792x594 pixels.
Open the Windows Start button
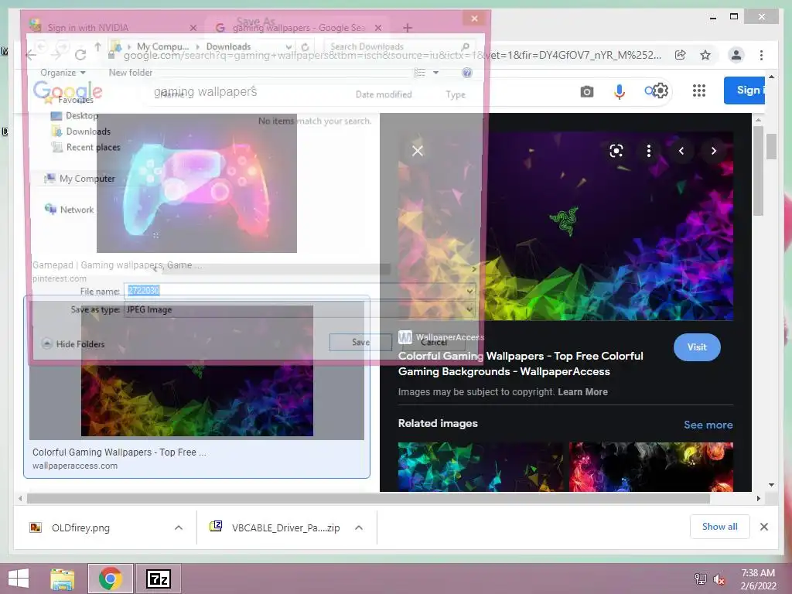(19, 579)
